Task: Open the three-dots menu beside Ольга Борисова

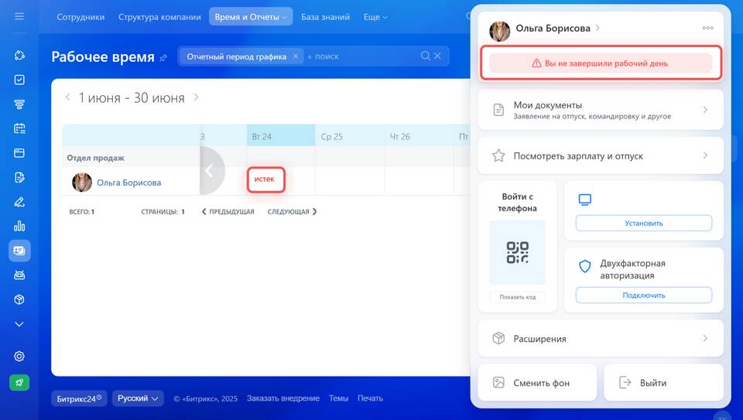Action: coord(707,28)
